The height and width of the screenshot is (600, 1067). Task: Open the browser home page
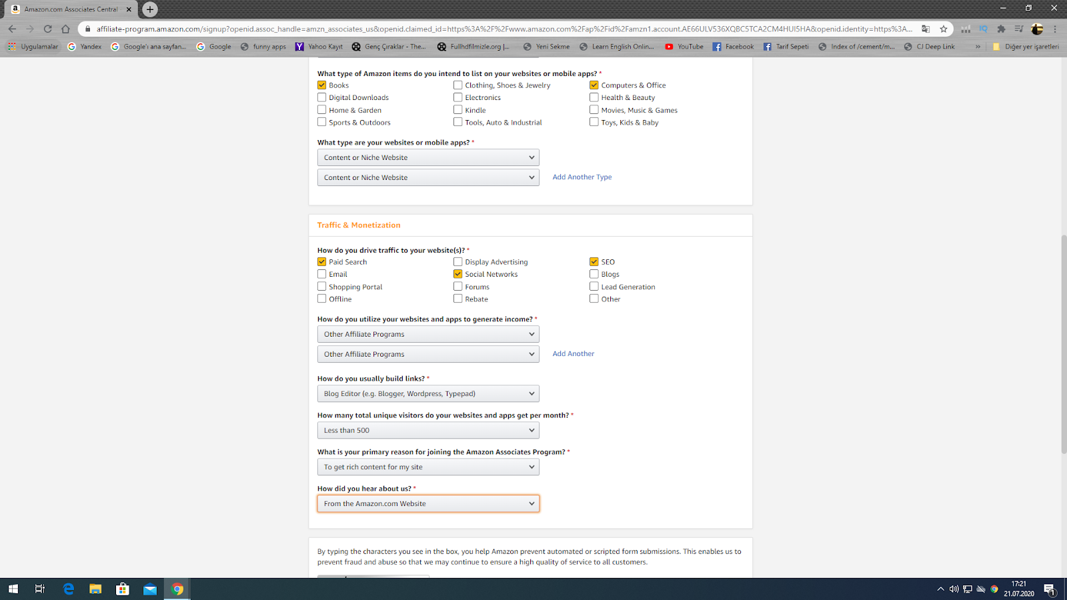(65, 29)
